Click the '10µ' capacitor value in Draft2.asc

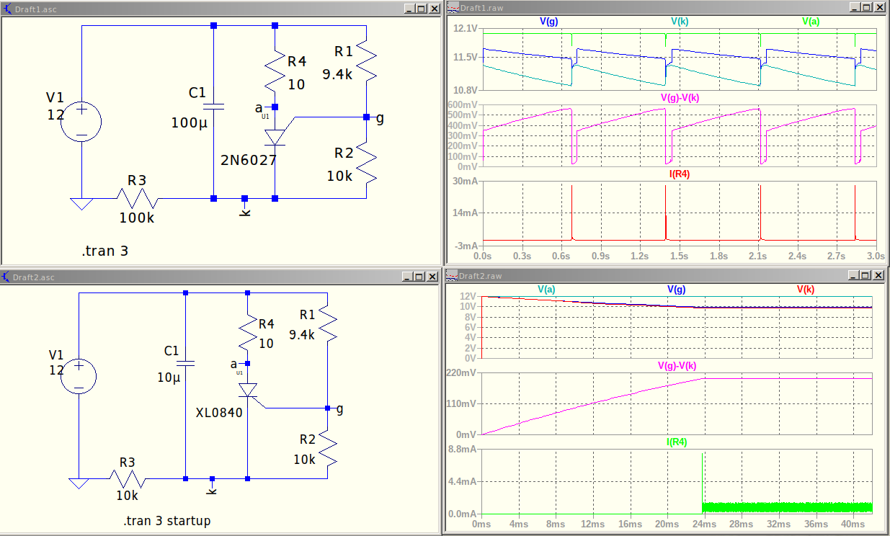click(x=169, y=377)
